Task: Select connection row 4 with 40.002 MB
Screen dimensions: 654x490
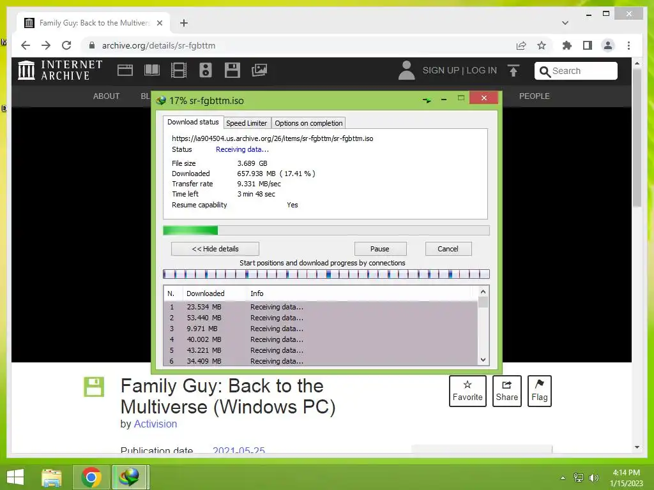Action: click(321, 339)
